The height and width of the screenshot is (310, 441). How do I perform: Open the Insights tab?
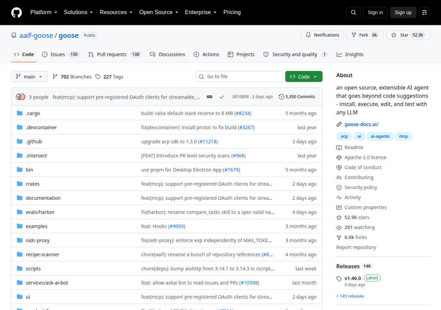pos(350,54)
